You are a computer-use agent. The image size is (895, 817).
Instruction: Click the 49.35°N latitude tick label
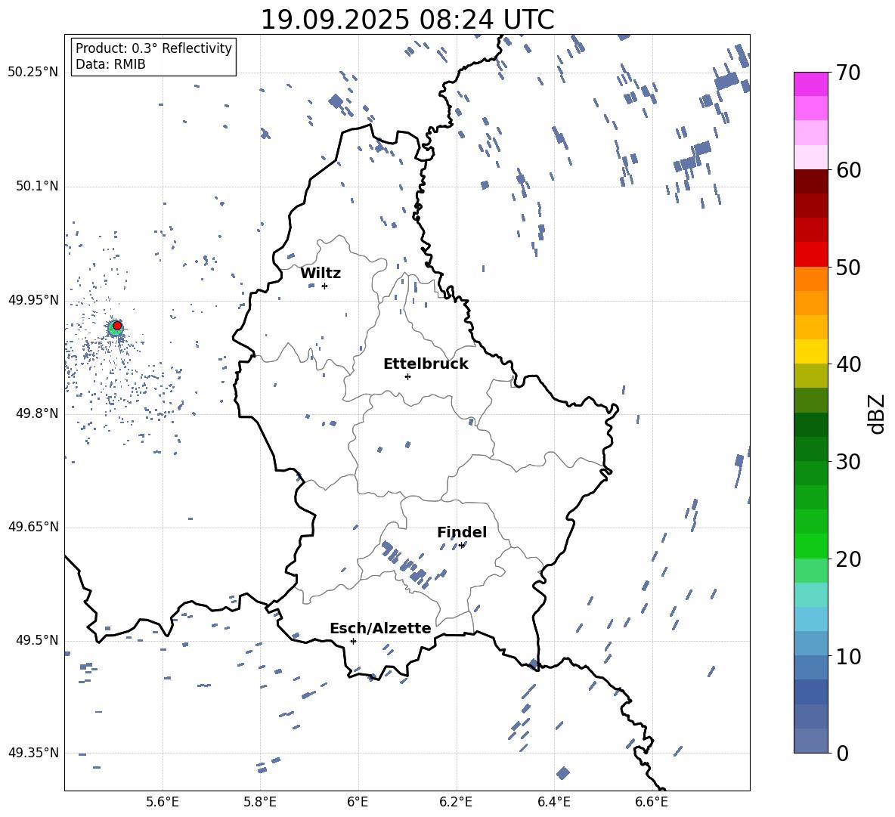click(33, 753)
